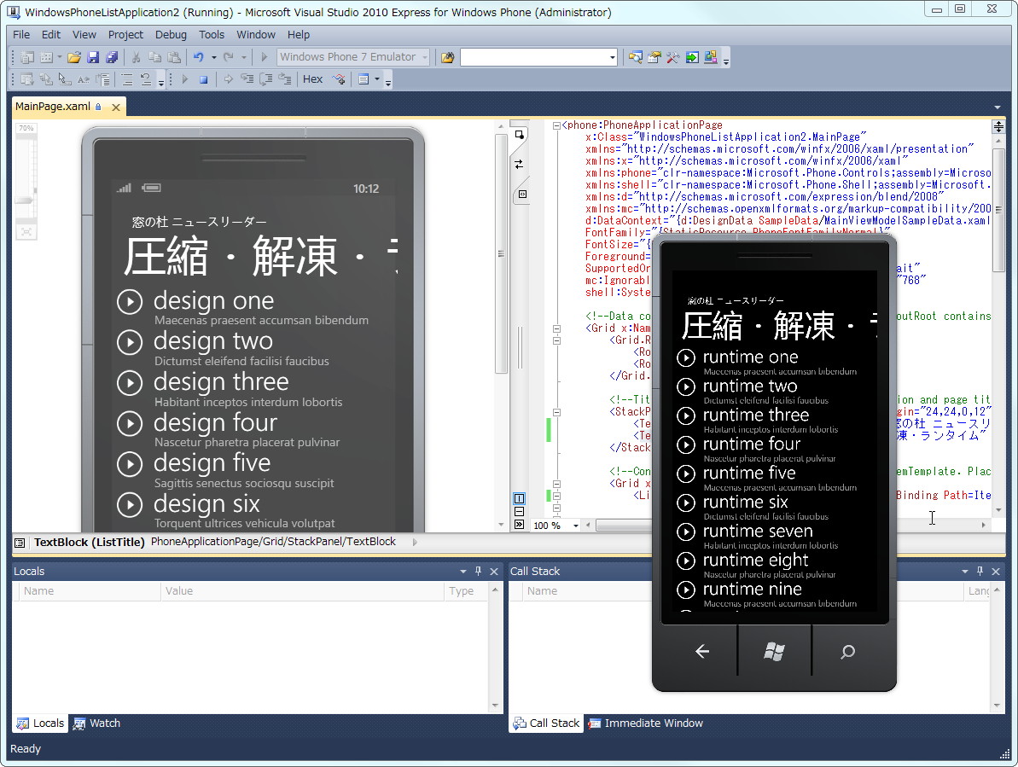Open the Tools menu
This screenshot has height=767, width=1018.
[212, 34]
